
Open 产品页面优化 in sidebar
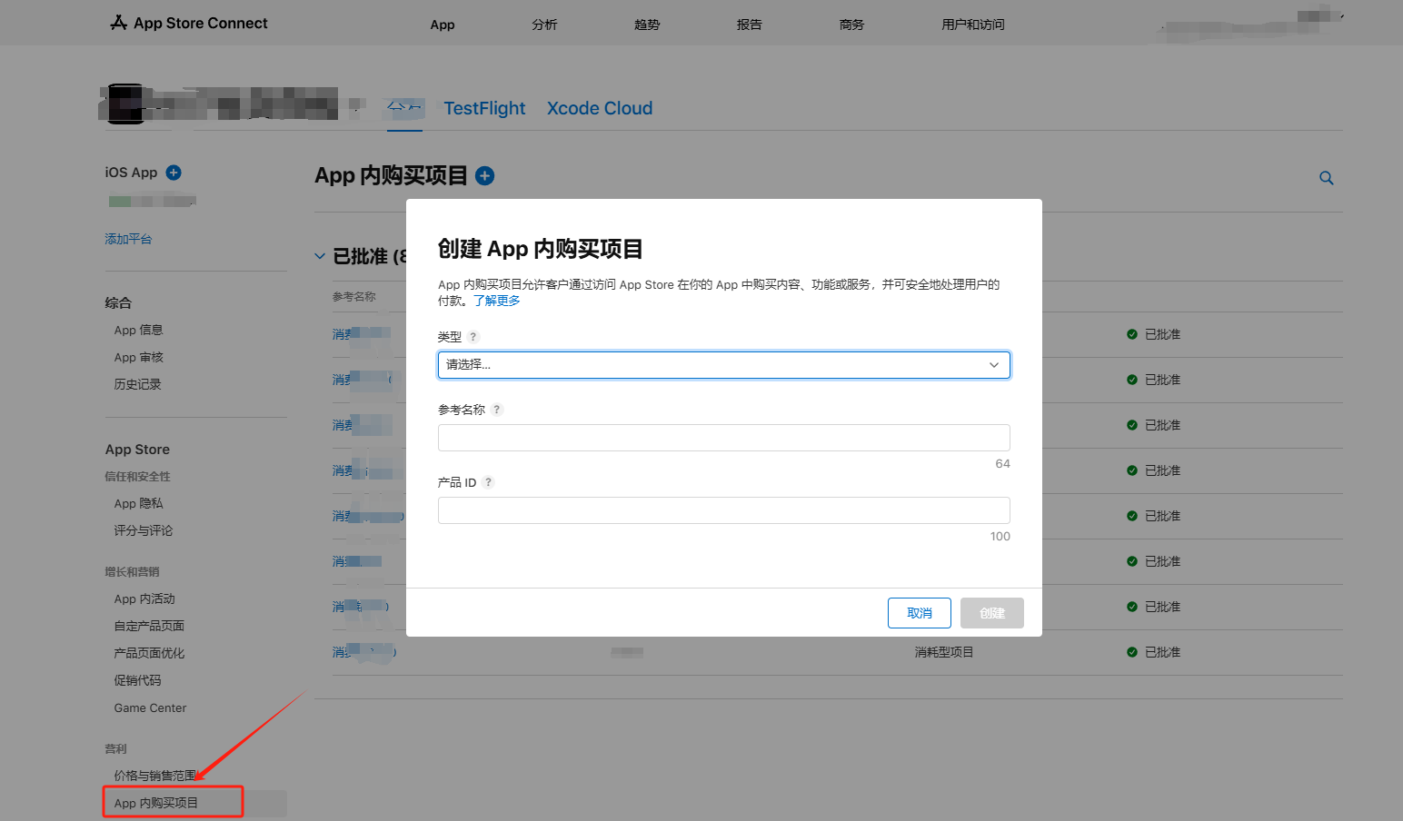[149, 653]
